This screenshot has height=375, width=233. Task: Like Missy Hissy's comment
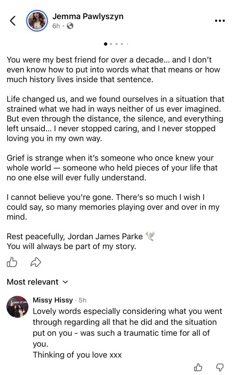tap(198, 367)
